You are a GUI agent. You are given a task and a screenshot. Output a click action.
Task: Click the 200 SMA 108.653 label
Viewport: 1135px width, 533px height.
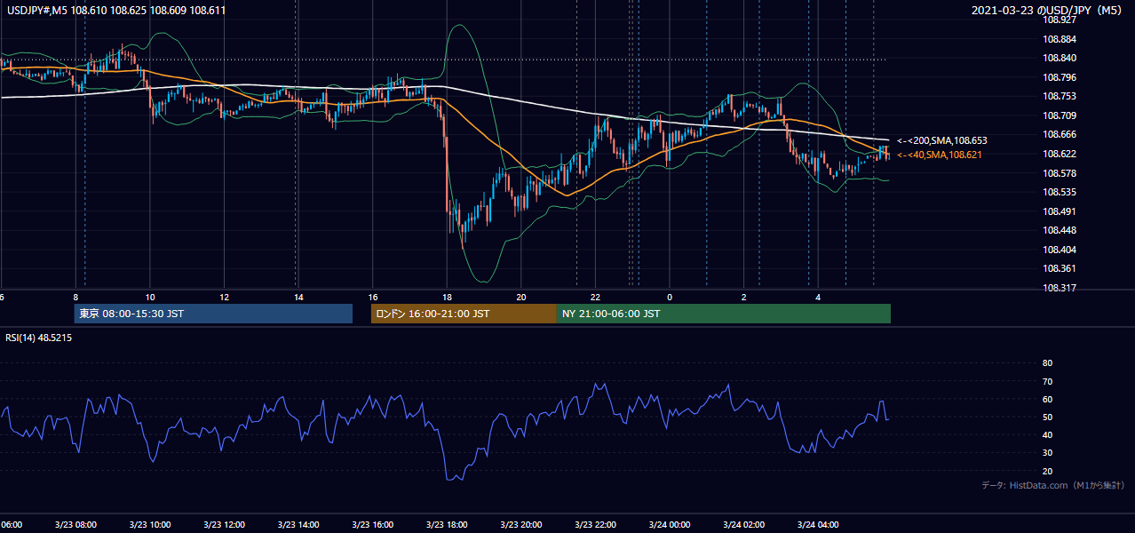coord(941,140)
